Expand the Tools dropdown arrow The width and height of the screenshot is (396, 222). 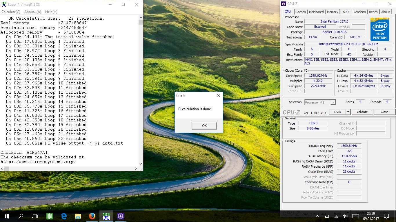click(x=348, y=112)
